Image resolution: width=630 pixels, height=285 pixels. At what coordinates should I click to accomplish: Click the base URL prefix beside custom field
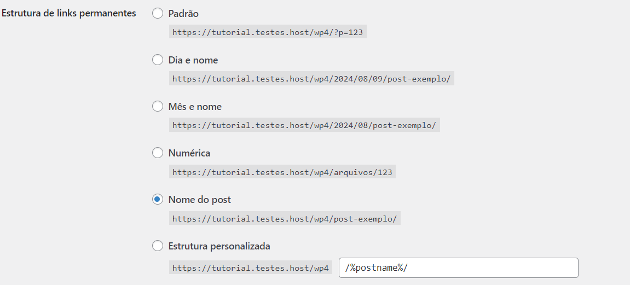(251, 268)
